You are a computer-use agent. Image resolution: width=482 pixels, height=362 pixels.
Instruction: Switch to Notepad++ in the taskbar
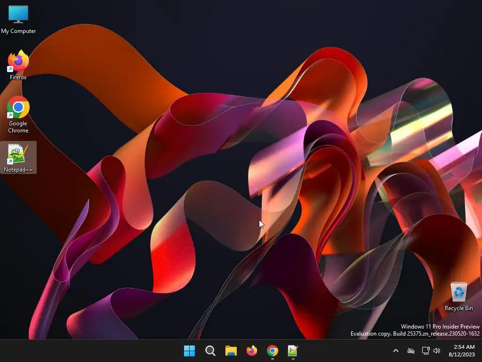tap(293, 351)
